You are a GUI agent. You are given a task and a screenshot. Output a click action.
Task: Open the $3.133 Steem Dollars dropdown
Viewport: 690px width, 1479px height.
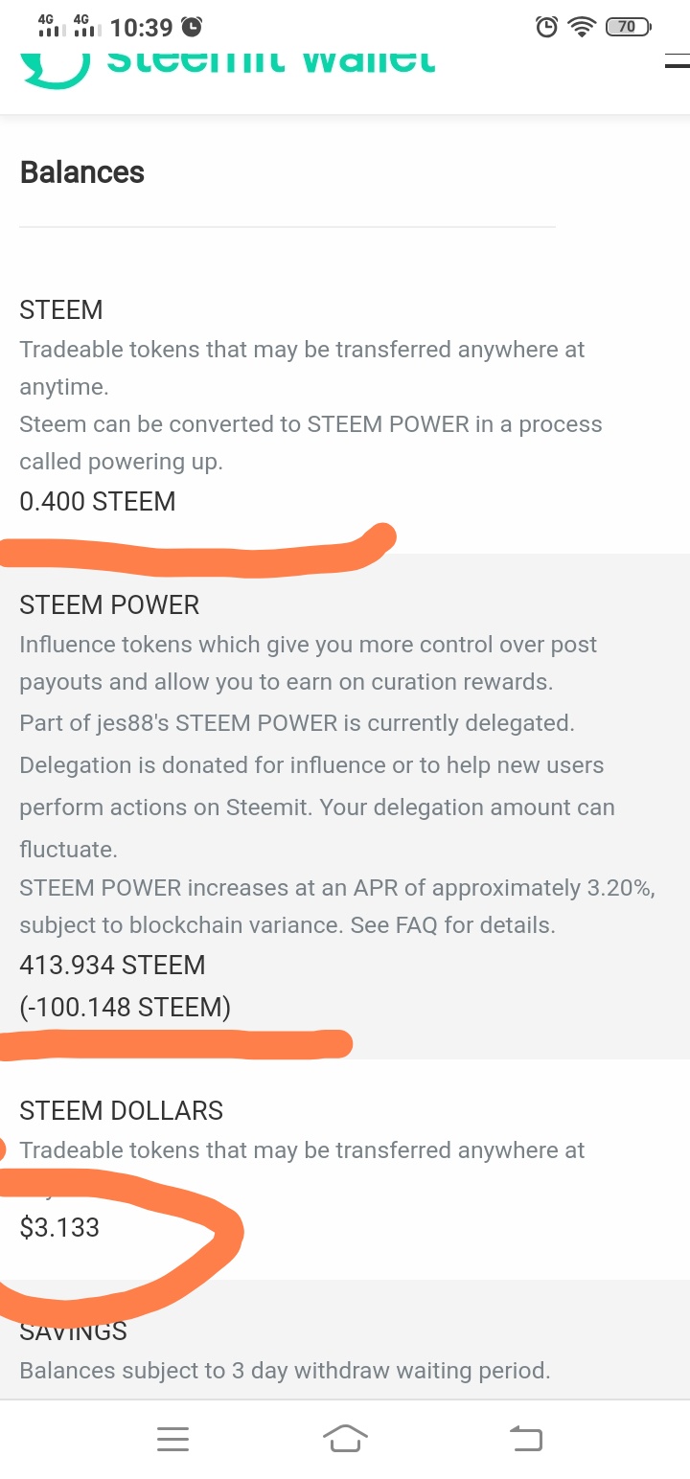[59, 1227]
